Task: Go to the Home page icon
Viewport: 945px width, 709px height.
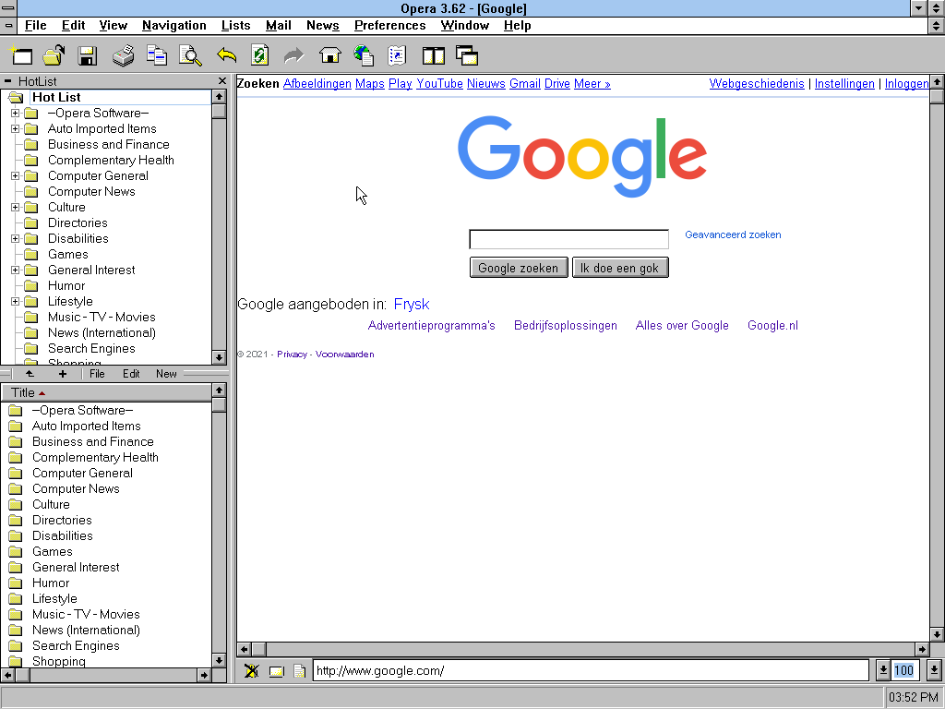Action: pos(329,55)
